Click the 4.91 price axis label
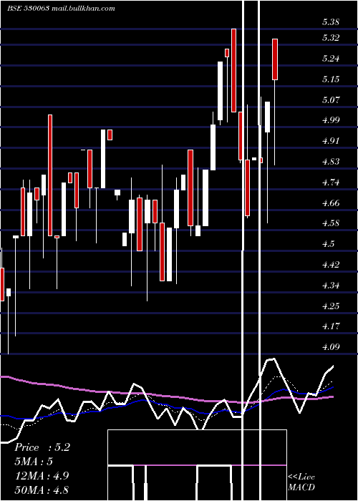 pyautogui.click(x=331, y=141)
